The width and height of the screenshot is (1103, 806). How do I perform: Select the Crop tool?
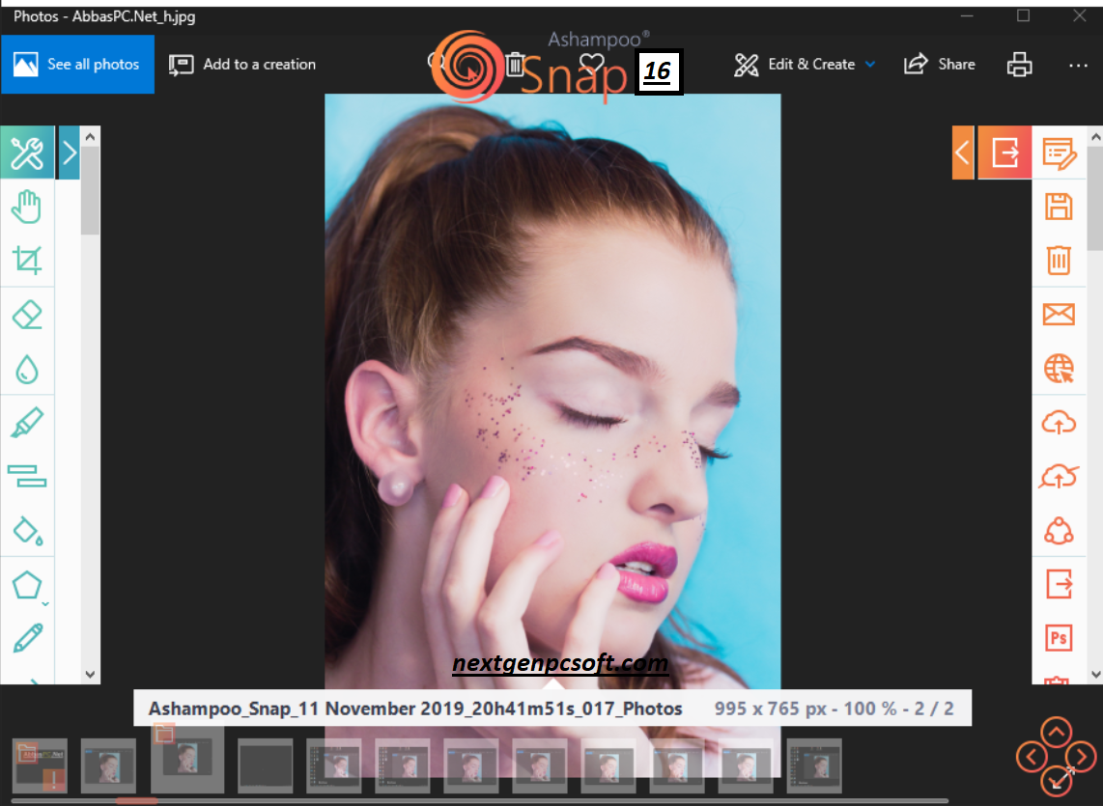point(27,260)
